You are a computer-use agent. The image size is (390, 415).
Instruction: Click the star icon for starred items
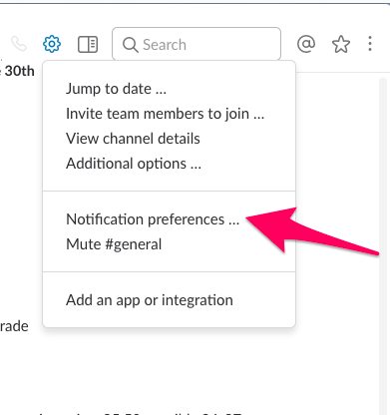341,44
